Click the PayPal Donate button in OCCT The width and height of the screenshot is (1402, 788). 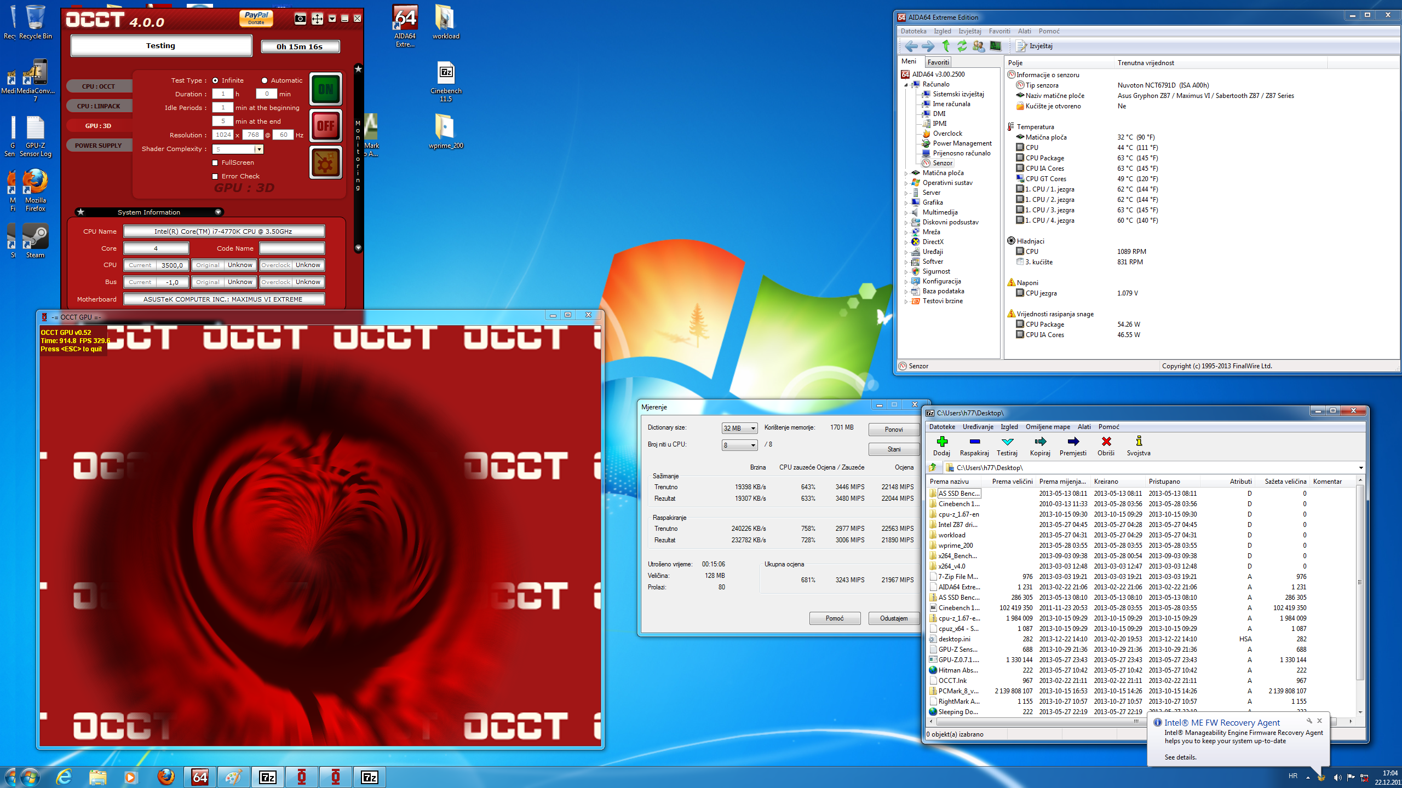click(x=256, y=18)
